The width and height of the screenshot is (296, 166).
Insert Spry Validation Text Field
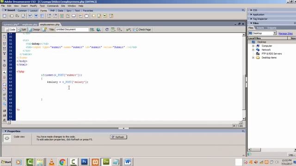pyautogui.click(x=93, y=16)
